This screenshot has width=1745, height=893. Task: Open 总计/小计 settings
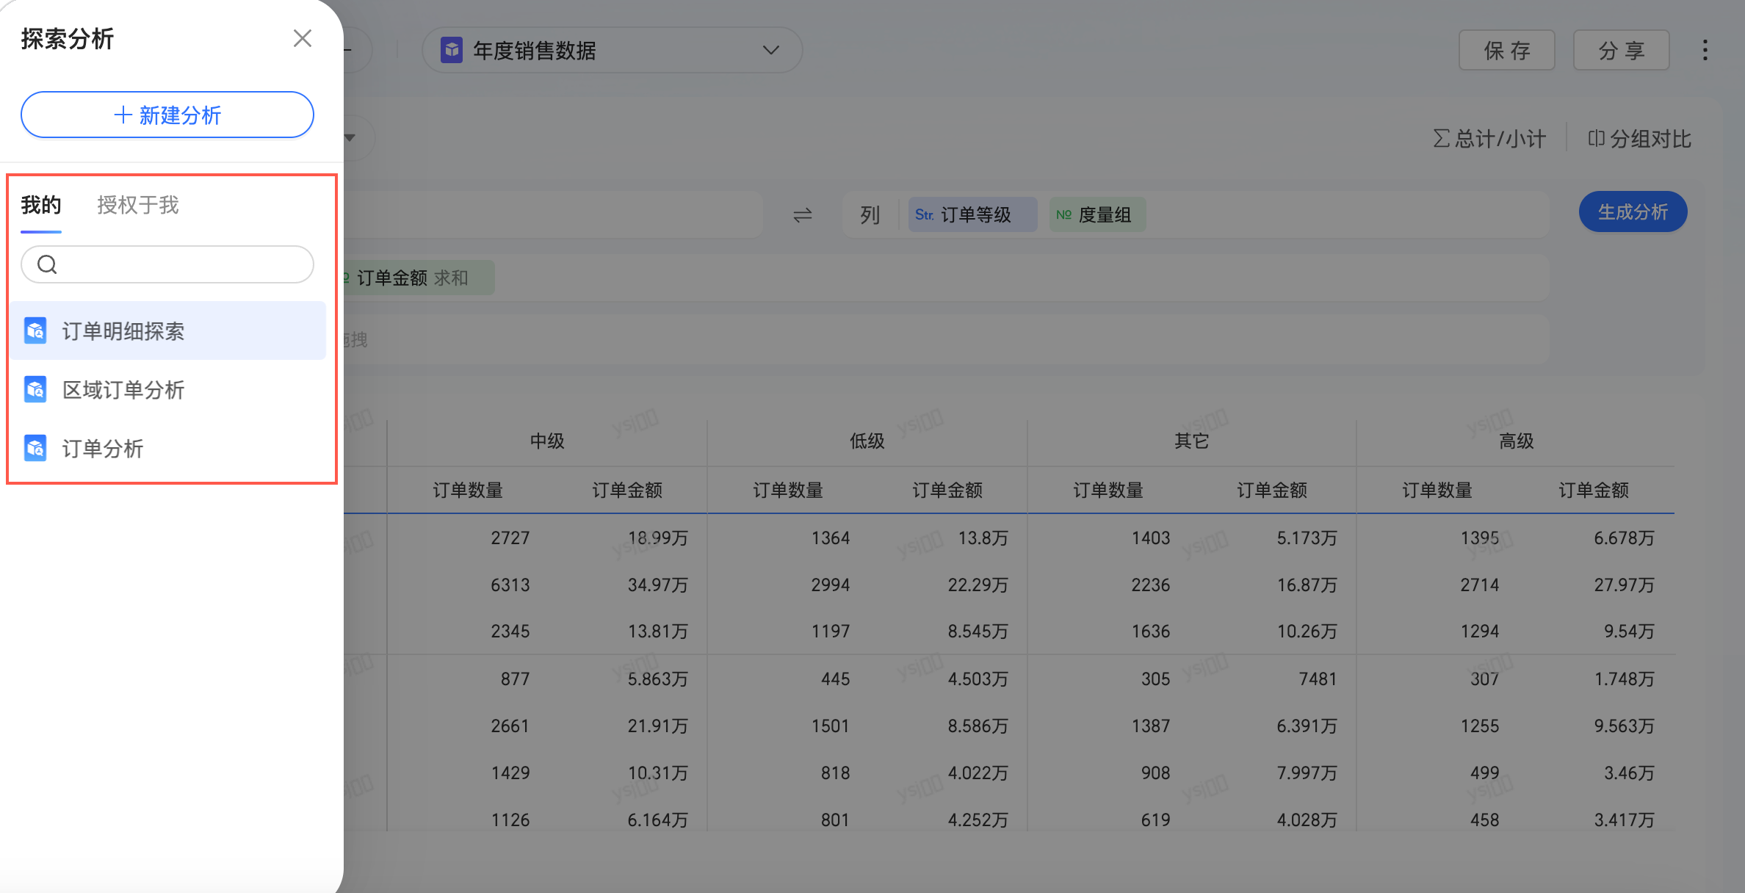pyautogui.click(x=1489, y=139)
